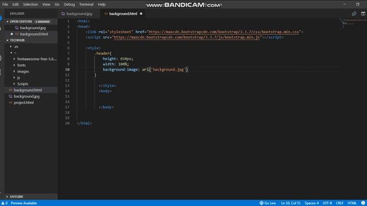Image resolution: width=367 pixels, height=206 pixels.
Task: Click the background-image line of code
Action: coord(145,70)
